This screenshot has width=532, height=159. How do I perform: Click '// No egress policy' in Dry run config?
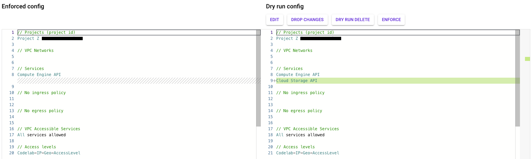point(299,111)
